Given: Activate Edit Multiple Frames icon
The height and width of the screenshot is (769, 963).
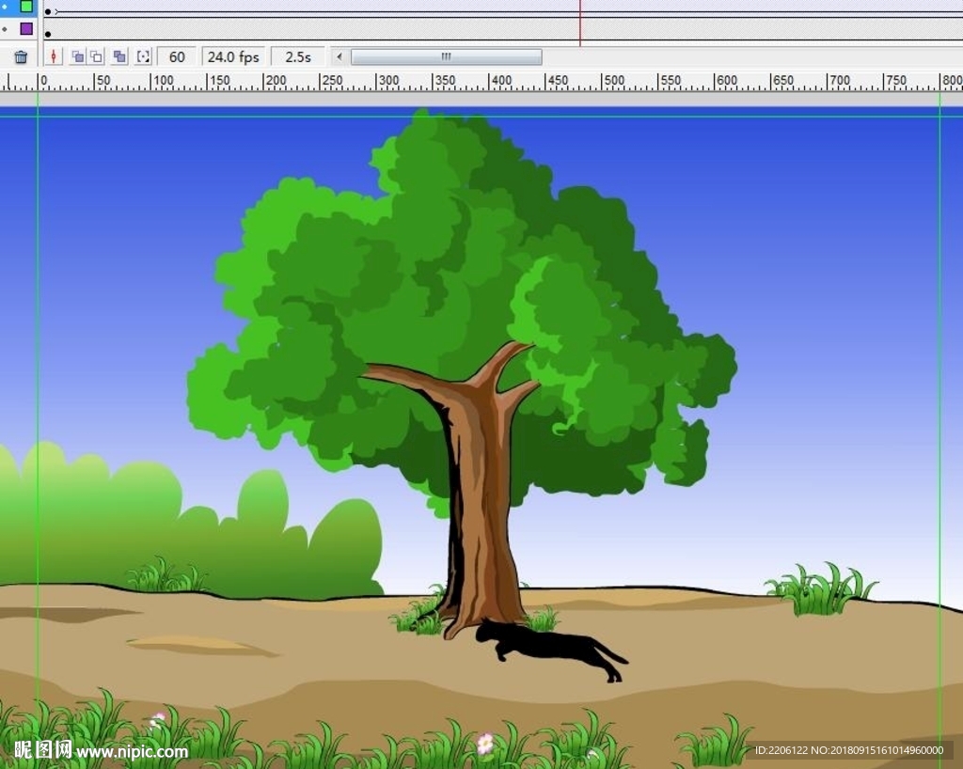Looking at the screenshot, I should click(x=119, y=57).
